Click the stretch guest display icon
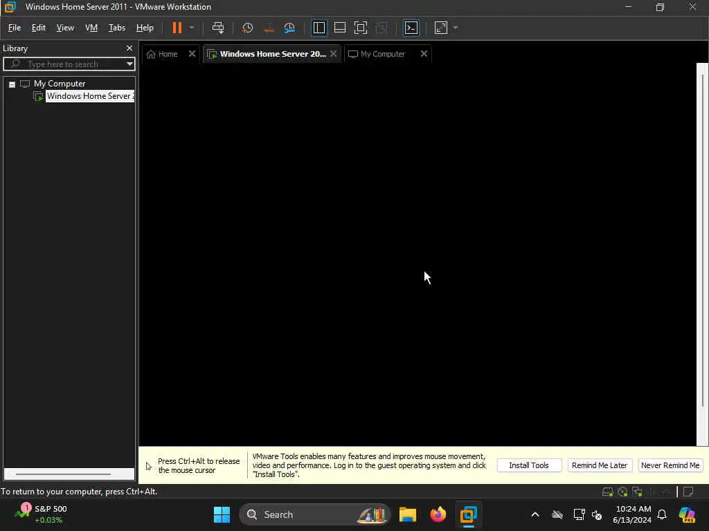 (x=441, y=28)
